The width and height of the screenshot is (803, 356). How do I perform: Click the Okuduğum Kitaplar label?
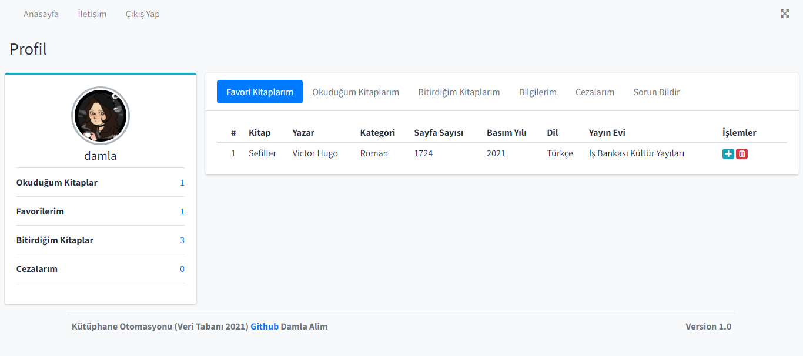point(57,183)
